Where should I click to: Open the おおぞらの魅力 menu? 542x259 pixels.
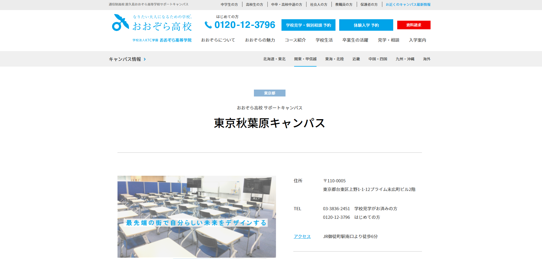click(260, 40)
